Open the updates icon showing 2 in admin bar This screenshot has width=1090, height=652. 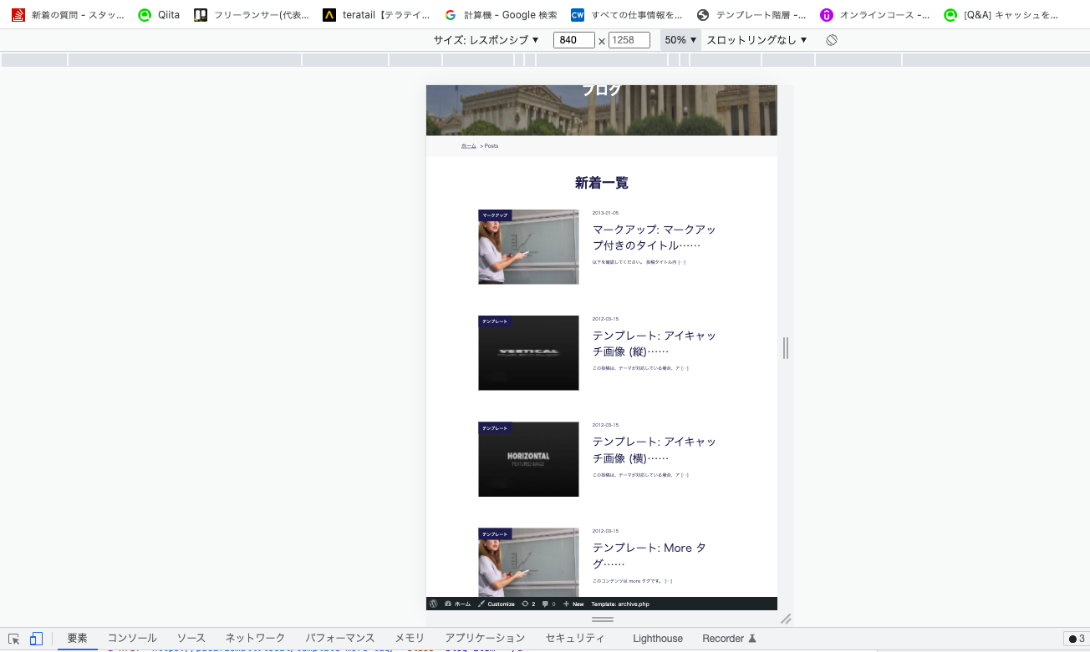[x=527, y=604]
